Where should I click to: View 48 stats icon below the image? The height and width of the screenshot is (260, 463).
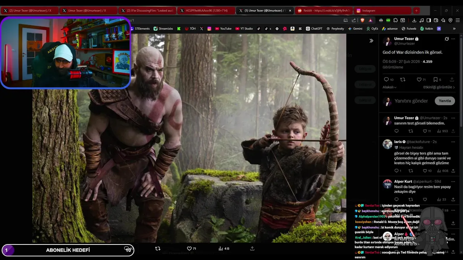224,248
